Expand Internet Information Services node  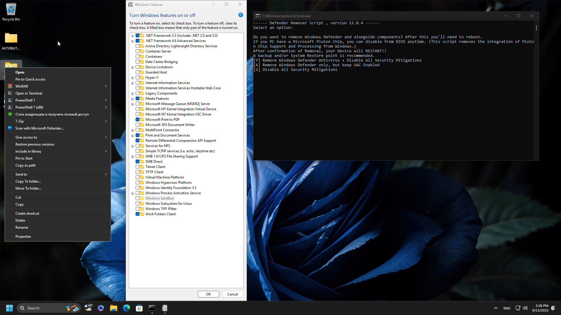pyautogui.click(x=133, y=83)
